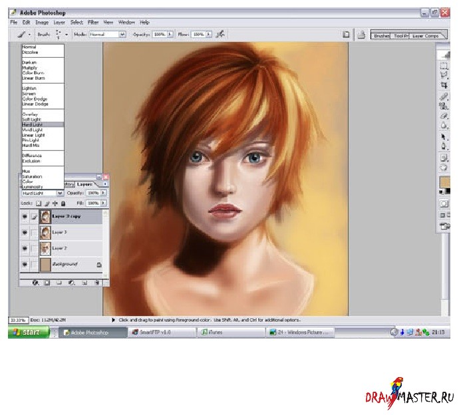Choose Color Dodge from blend mode list

coord(35,98)
